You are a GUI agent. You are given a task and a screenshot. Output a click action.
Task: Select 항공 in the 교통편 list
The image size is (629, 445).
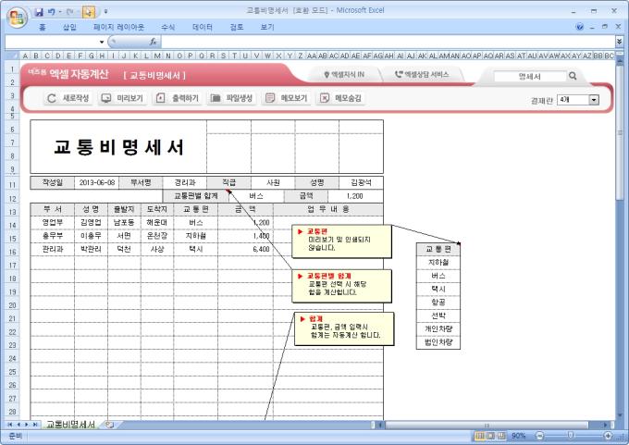pos(438,303)
